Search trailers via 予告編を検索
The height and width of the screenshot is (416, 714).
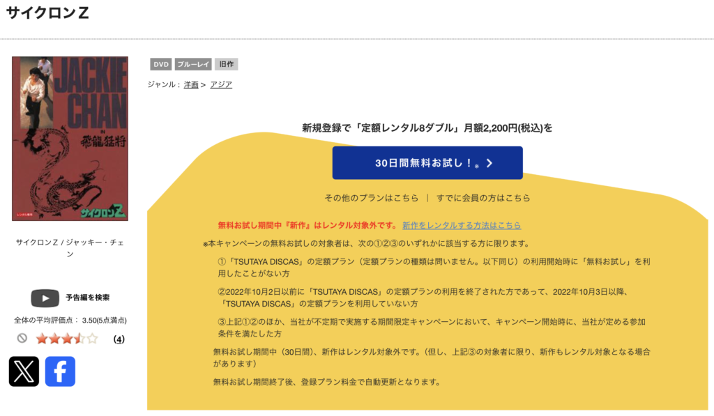click(x=86, y=298)
